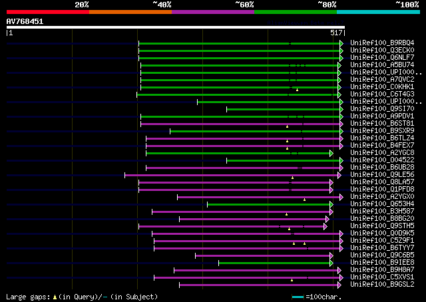Select the UniRef100_Q9LE56 label
The width and height of the screenshot is (426, 302).
pos(382,175)
